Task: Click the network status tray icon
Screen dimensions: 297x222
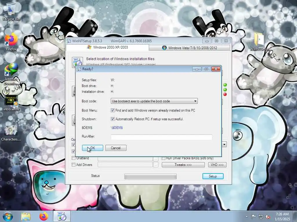Action: pos(261,217)
